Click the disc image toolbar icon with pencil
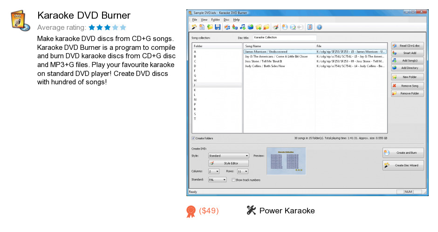This screenshot has height=232, width=438. pyautogui.click(x=293, y=27)
